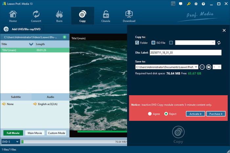Select Main Movie copy mode
The image size is (230, 153).
(34, 133)
